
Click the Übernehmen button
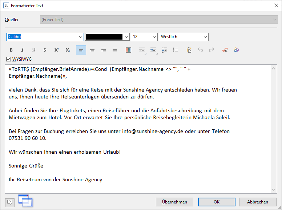(x=174, y=202)
